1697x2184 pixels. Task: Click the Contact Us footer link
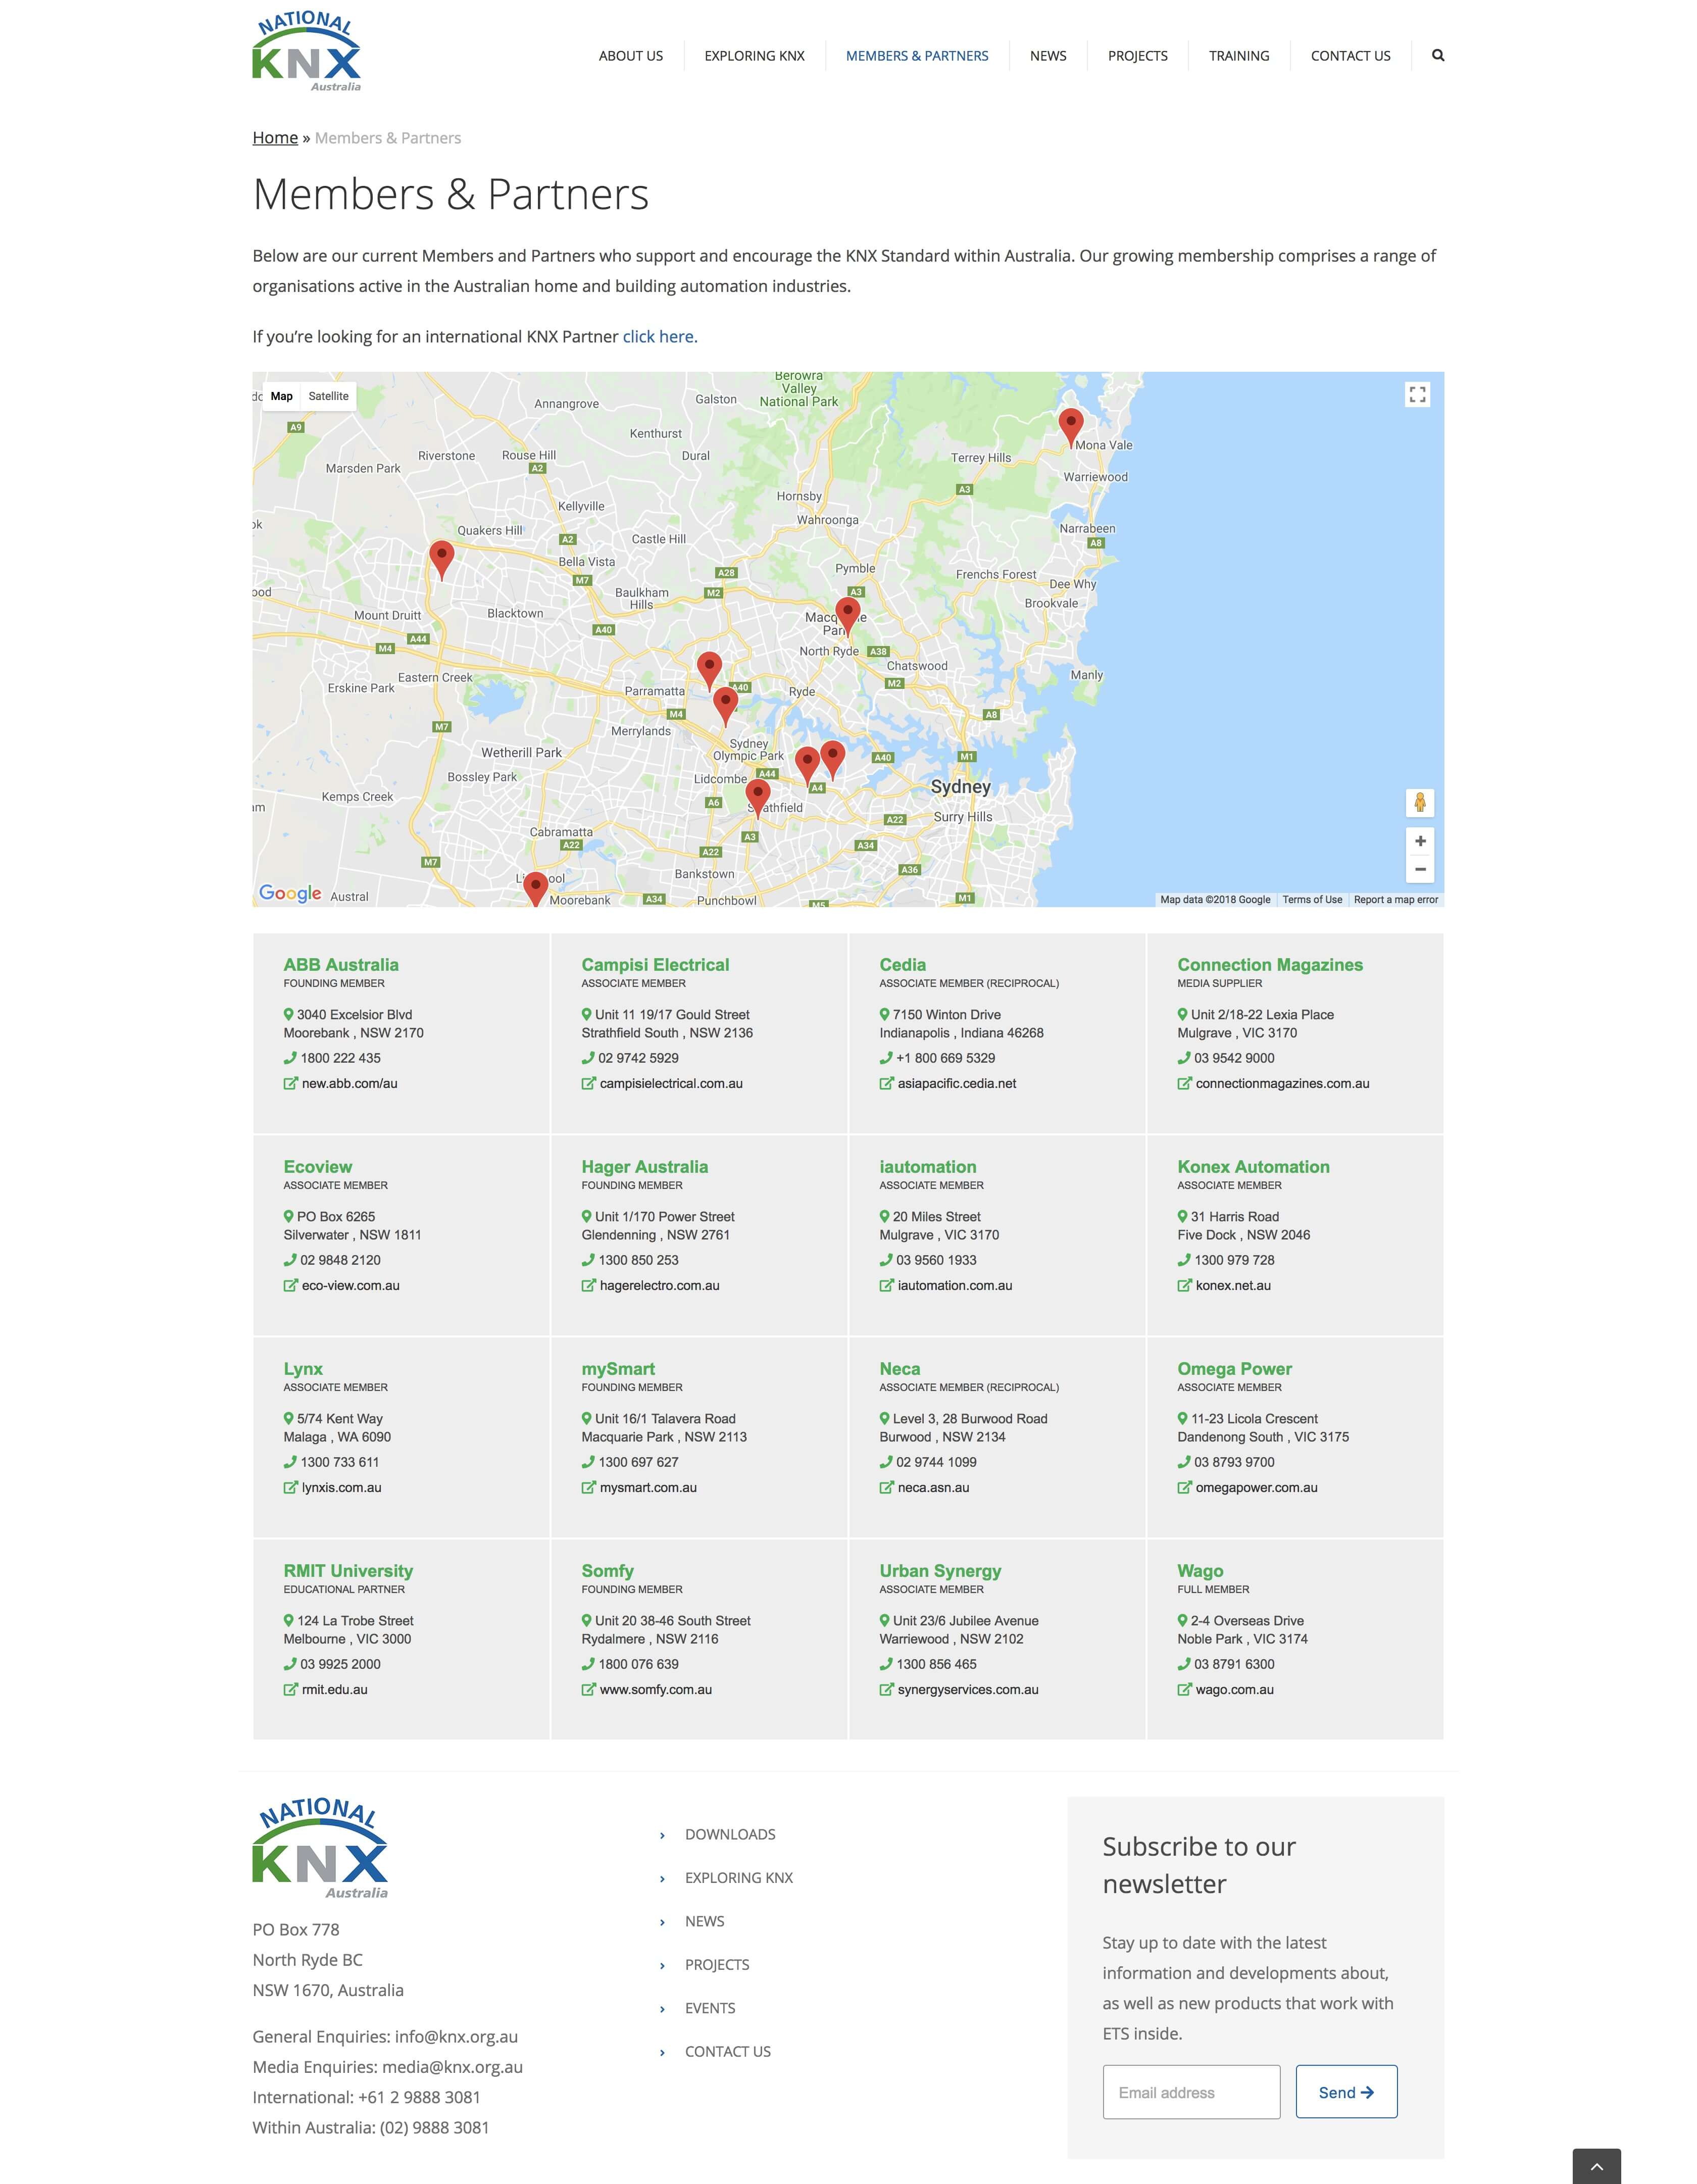click(x=727, y=2051)
